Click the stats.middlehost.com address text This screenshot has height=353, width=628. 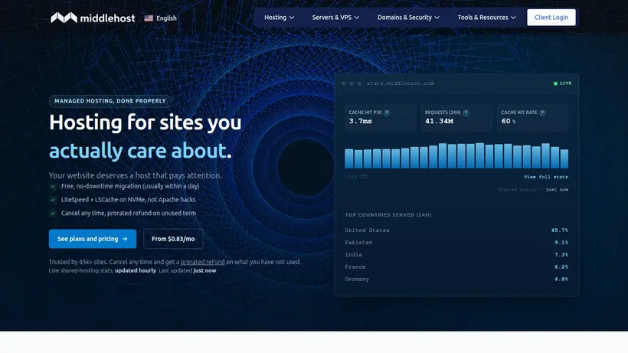[400, 83]
